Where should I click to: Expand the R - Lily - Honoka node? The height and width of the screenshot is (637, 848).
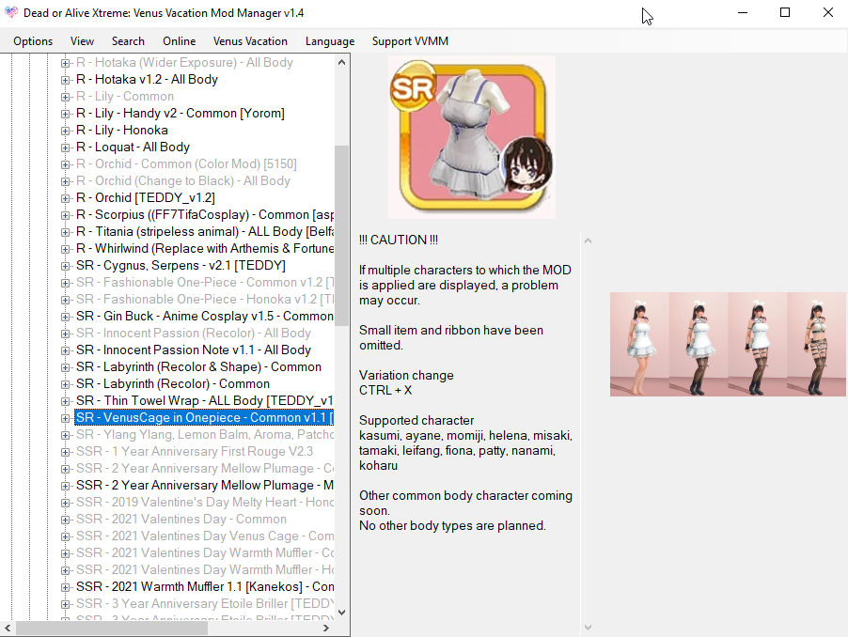click(x=65, y=131)
